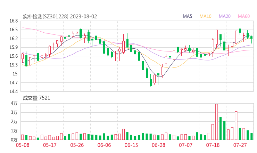This screenshot has height=153, width=257.
Task: Click the 05-08 date label
Action: coord(23,145)
